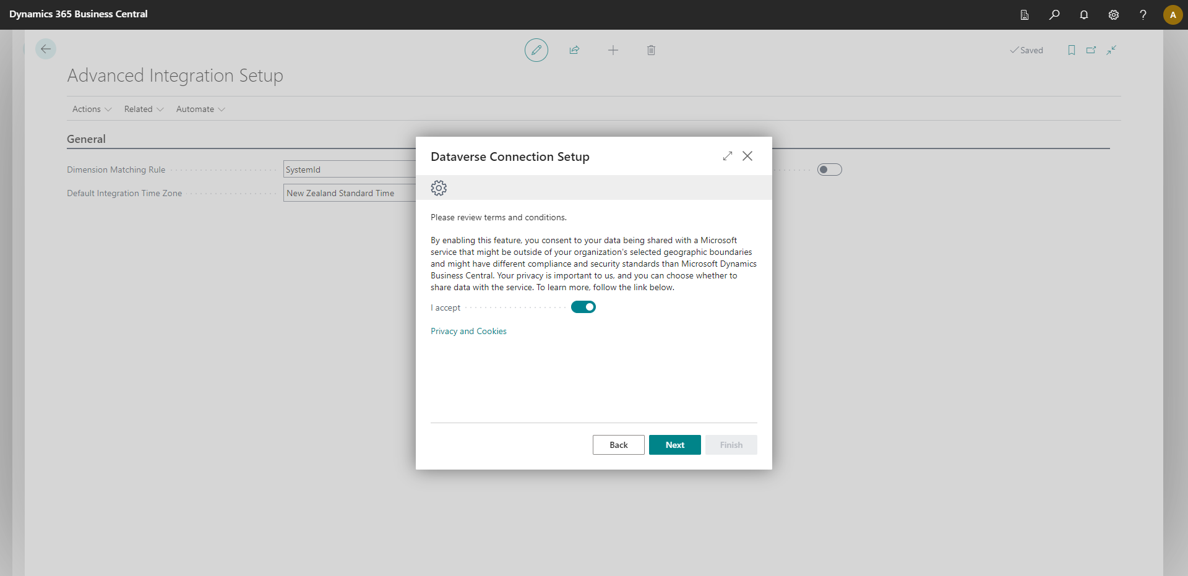Click the disabled Finish button
The height and width of the screenshot is (576, 1188).
pyautogui.click(x=731, y=445)
